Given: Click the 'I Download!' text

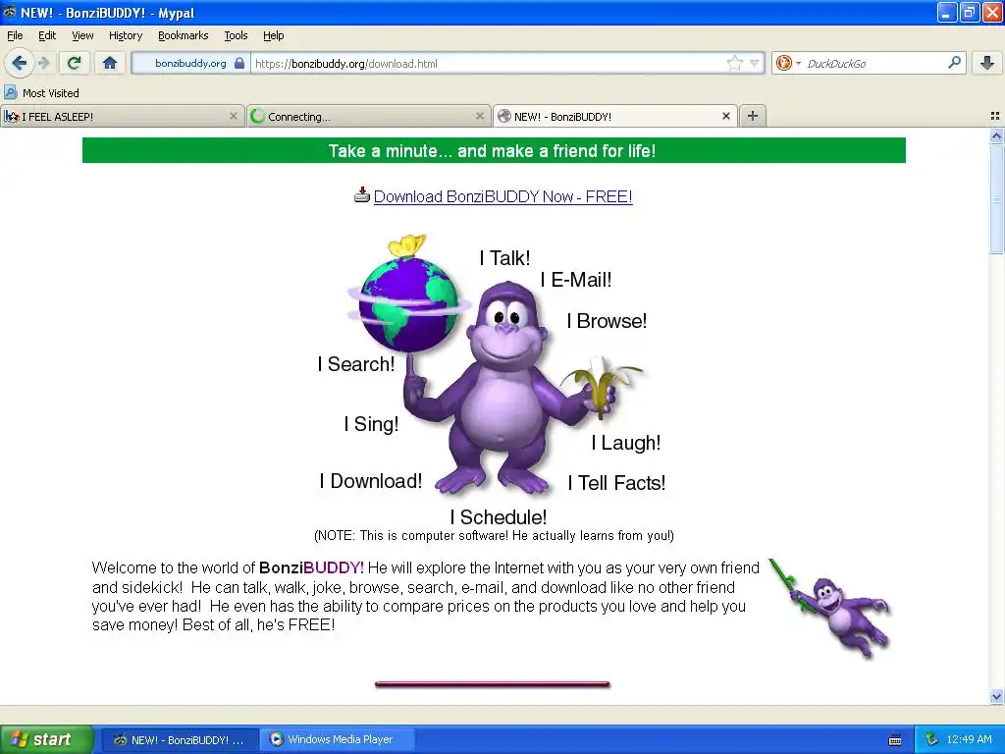Looking at the screenshot, I should [x=370, y=481].
